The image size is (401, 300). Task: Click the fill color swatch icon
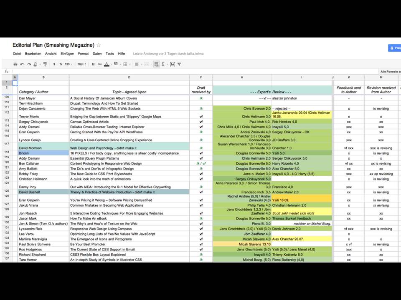[x=116, y=64]
